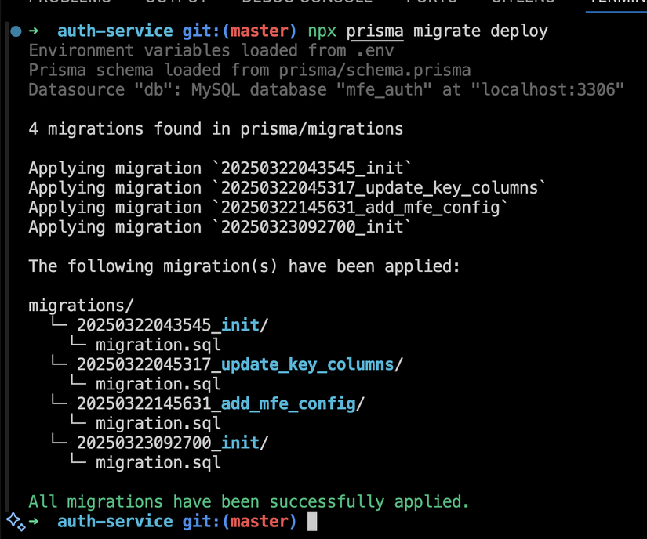
Task: Click the 20250322043545_init migration folder link
Action: point(167,324)
